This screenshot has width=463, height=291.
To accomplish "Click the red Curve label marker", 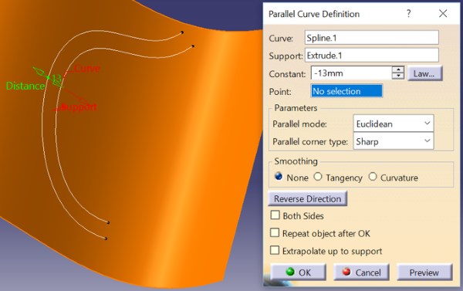I will pyautogui.click(x=86, y=69).
